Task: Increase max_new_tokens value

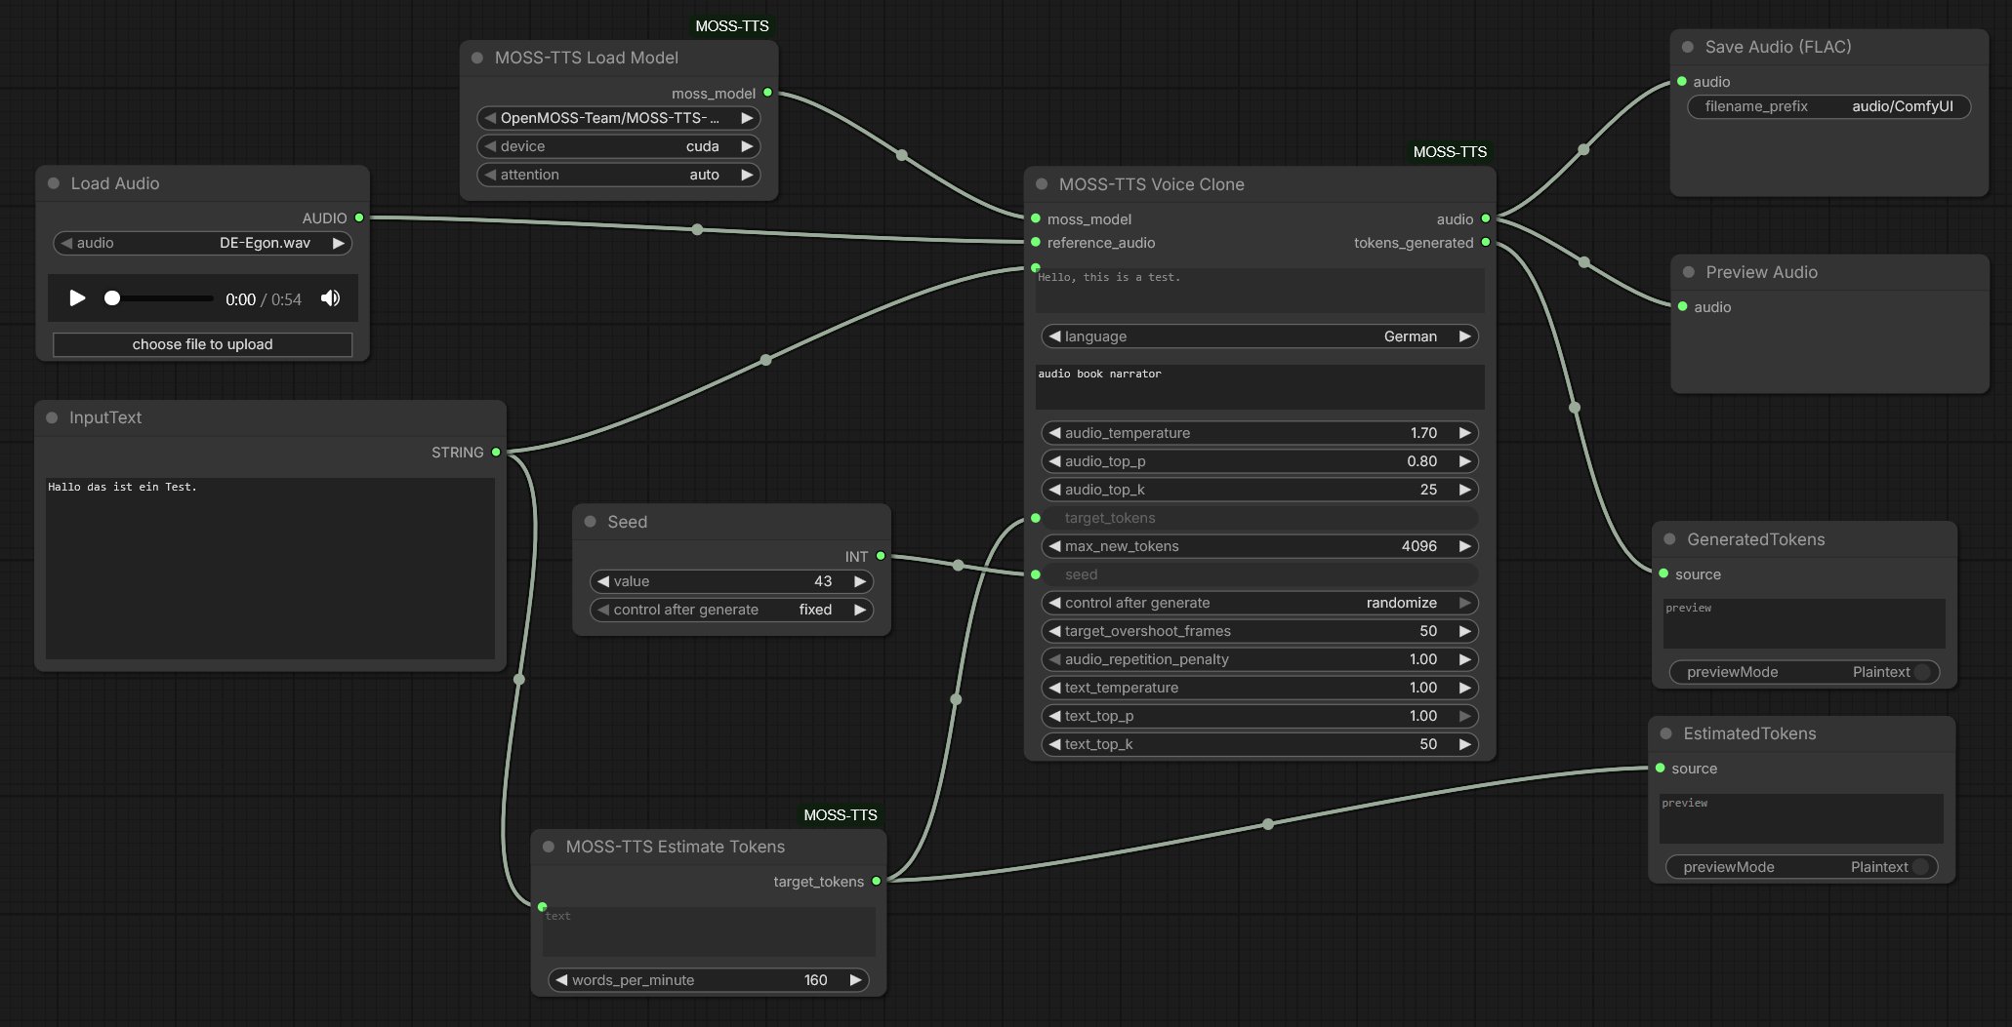Action: [1464, 546]
